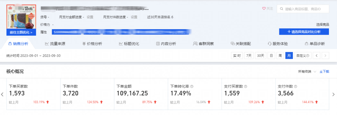Screen dimensions: 337x115
Task: Click help icon beside 支付件数
Action: tap(295, 86)
